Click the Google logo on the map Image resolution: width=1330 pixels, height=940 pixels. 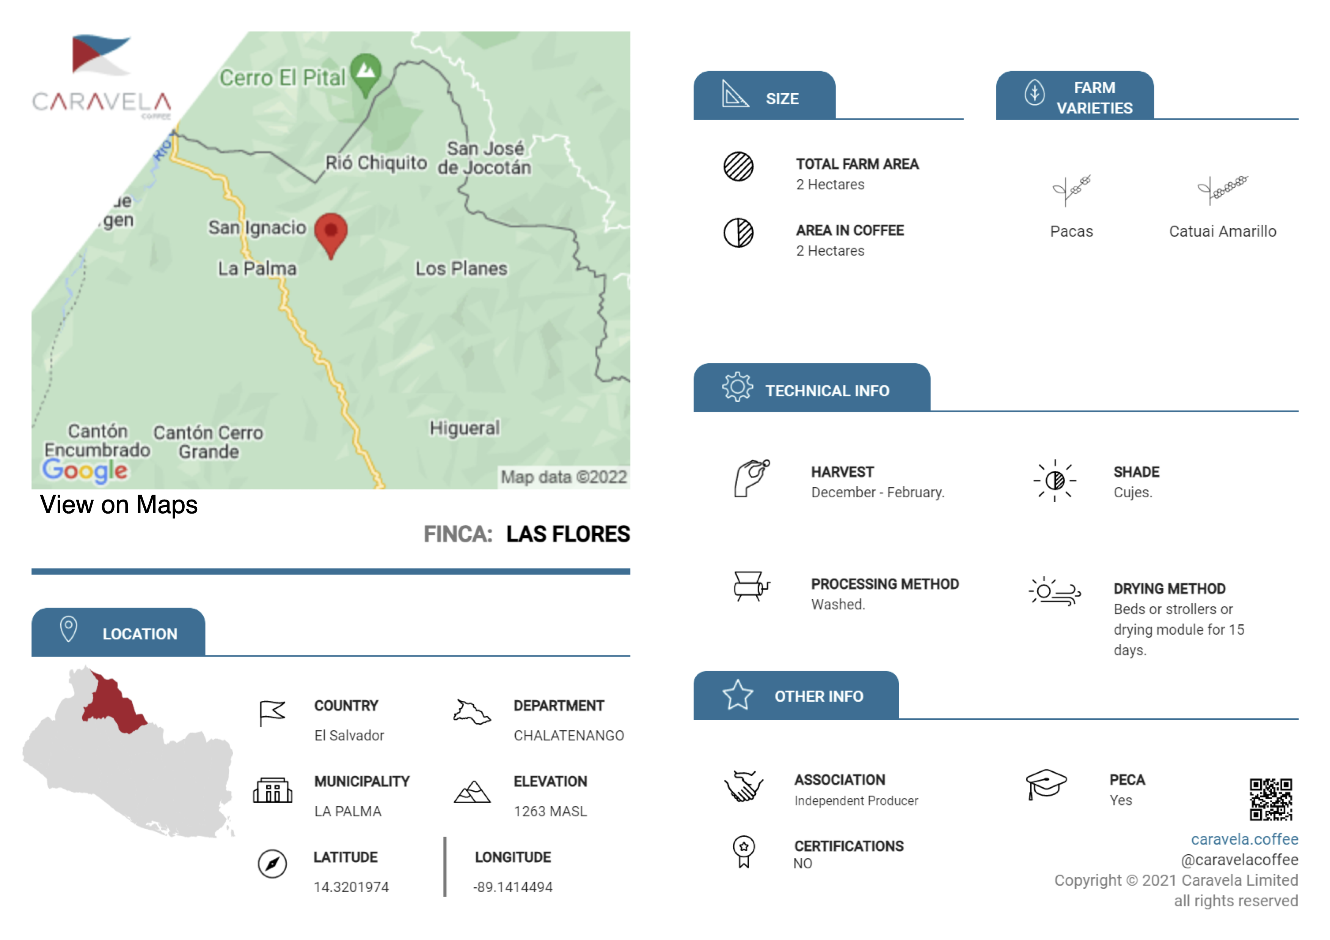(x=85, y=471)
